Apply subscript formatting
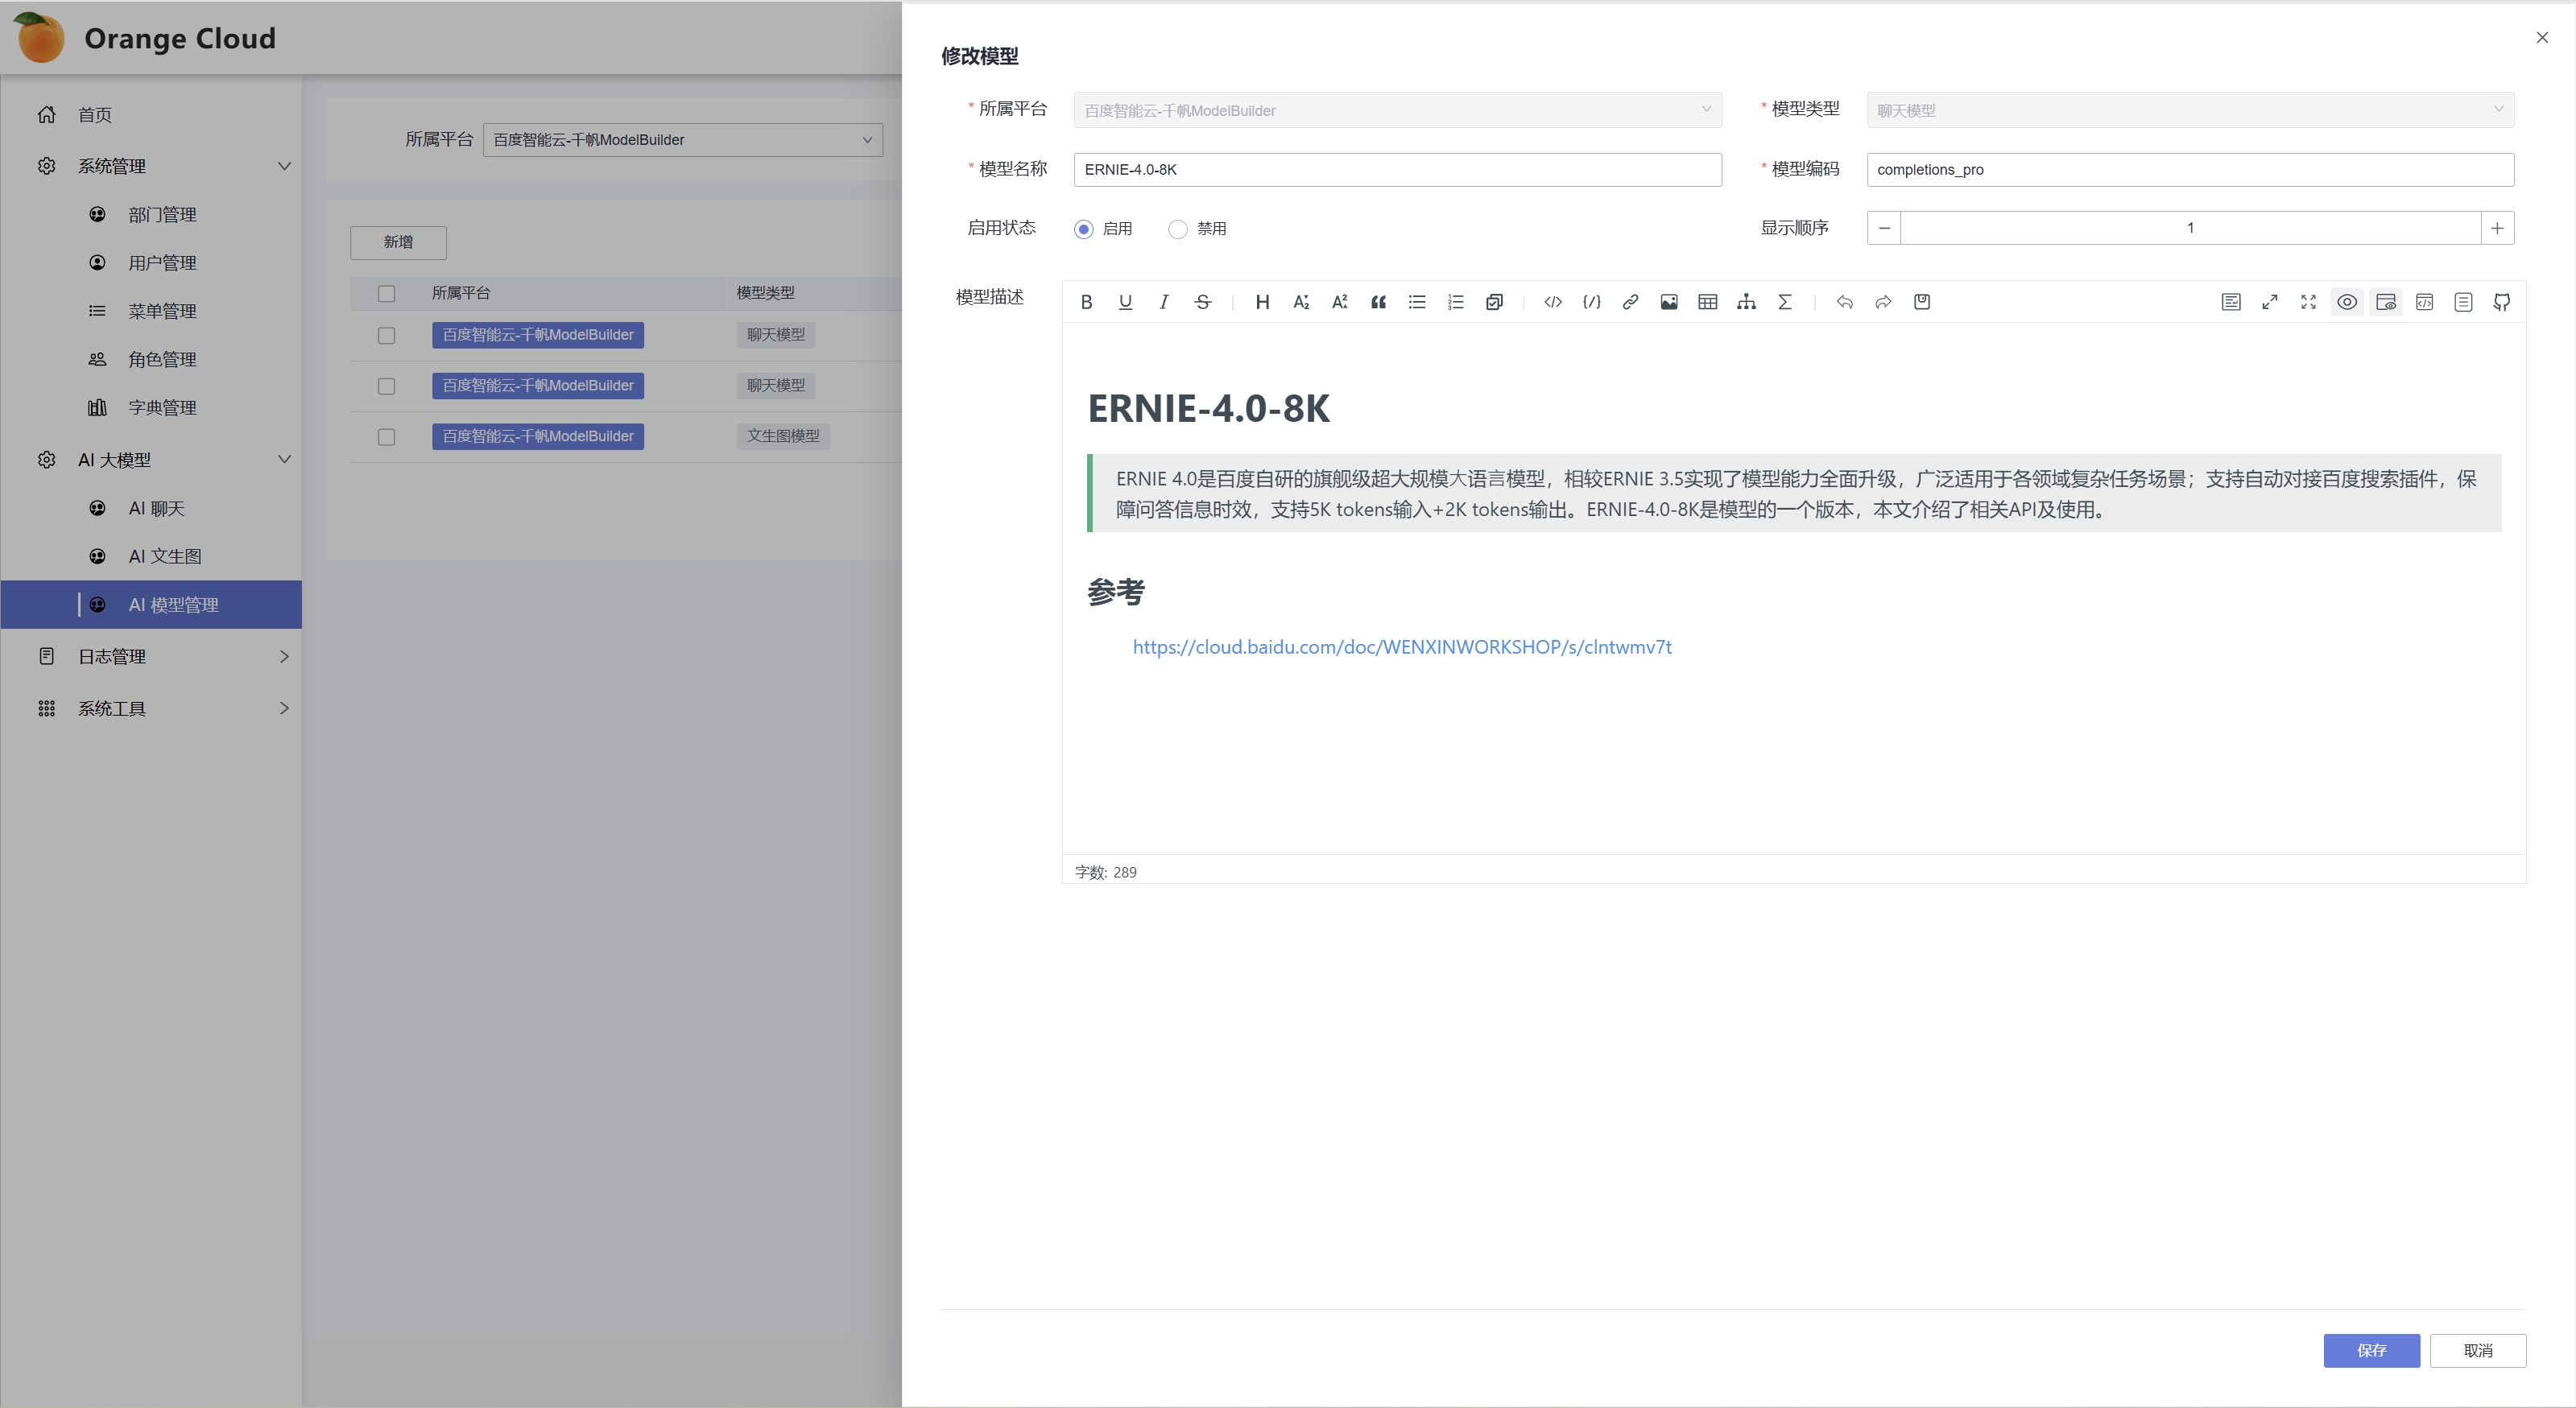 (x=1301, y=302)
